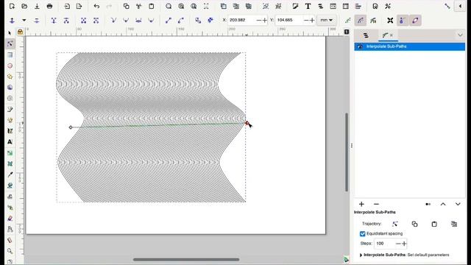Open the Align and Distribute dialog
The height and width of the screenshot is (265, 471).
358,6
